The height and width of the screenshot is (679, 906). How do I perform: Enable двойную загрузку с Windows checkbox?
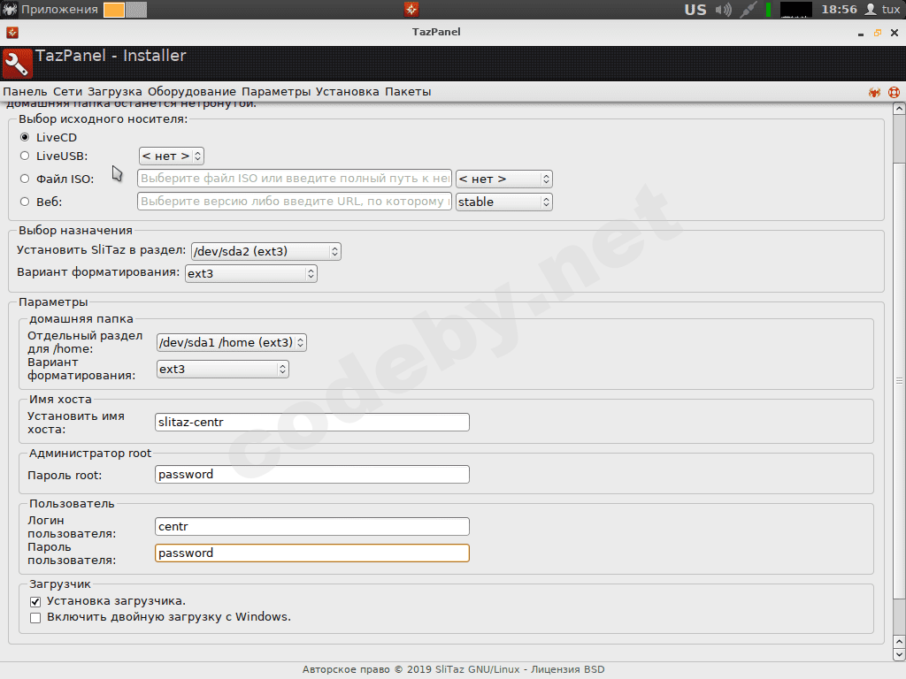tap(35, 618)
